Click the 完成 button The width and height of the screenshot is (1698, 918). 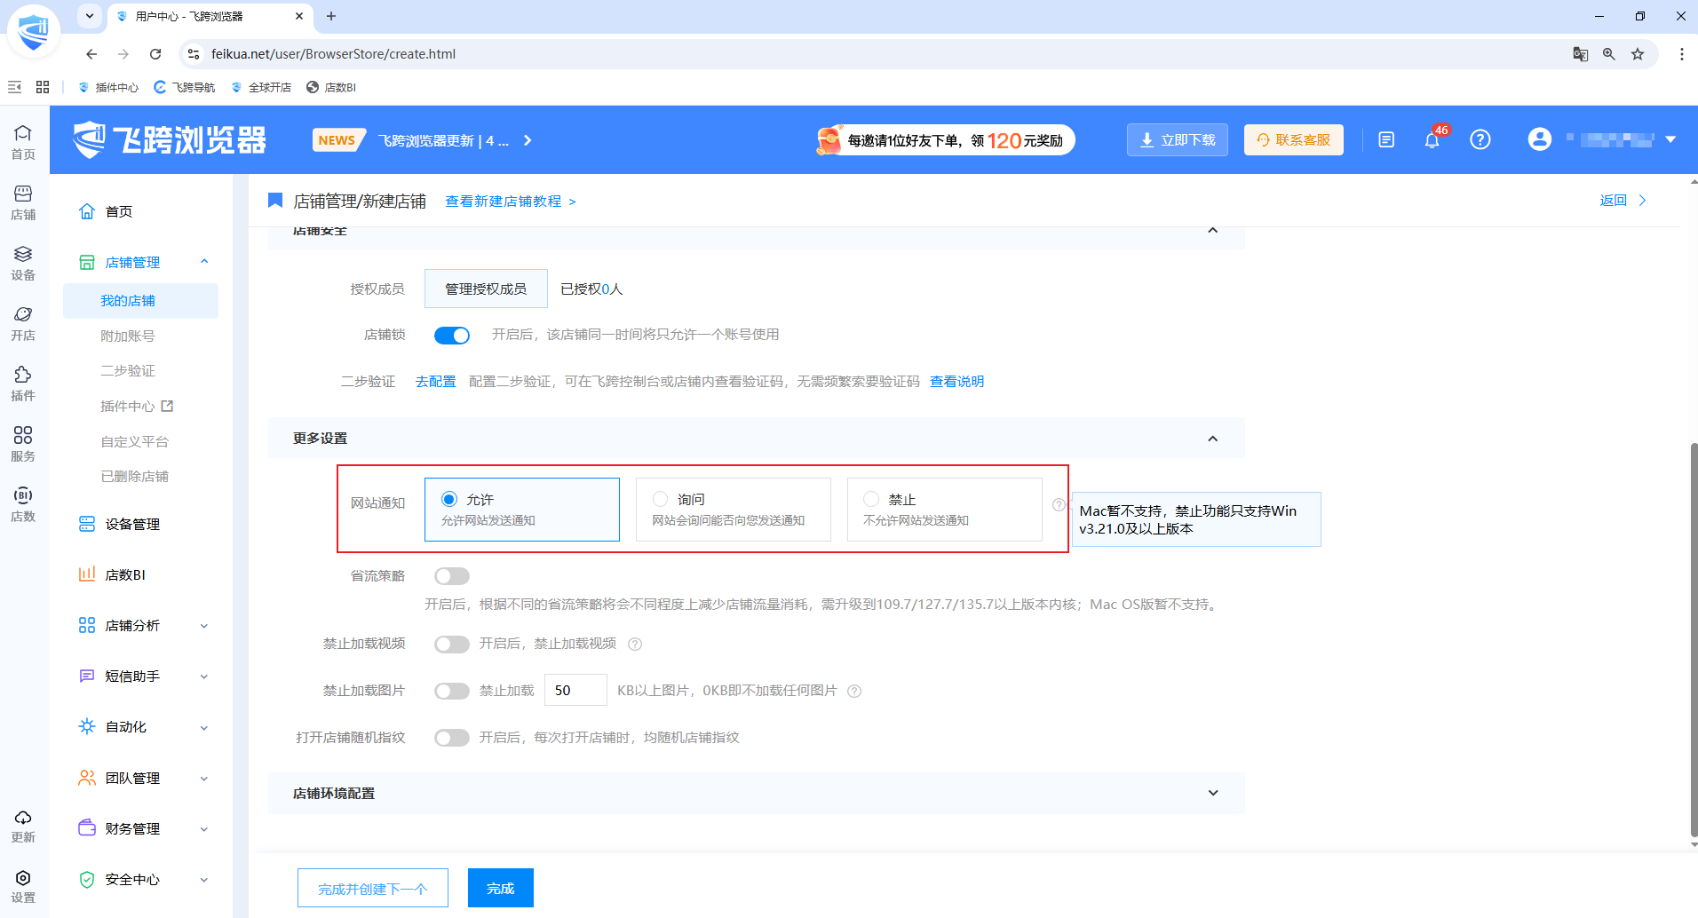click(501, 888)
